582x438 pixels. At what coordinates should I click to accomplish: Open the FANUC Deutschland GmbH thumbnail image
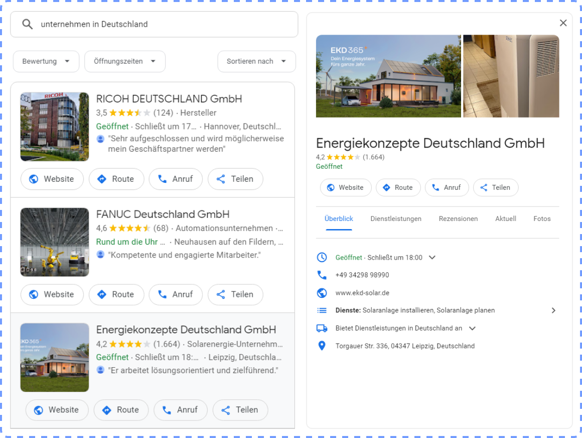(x=55, y=242)
